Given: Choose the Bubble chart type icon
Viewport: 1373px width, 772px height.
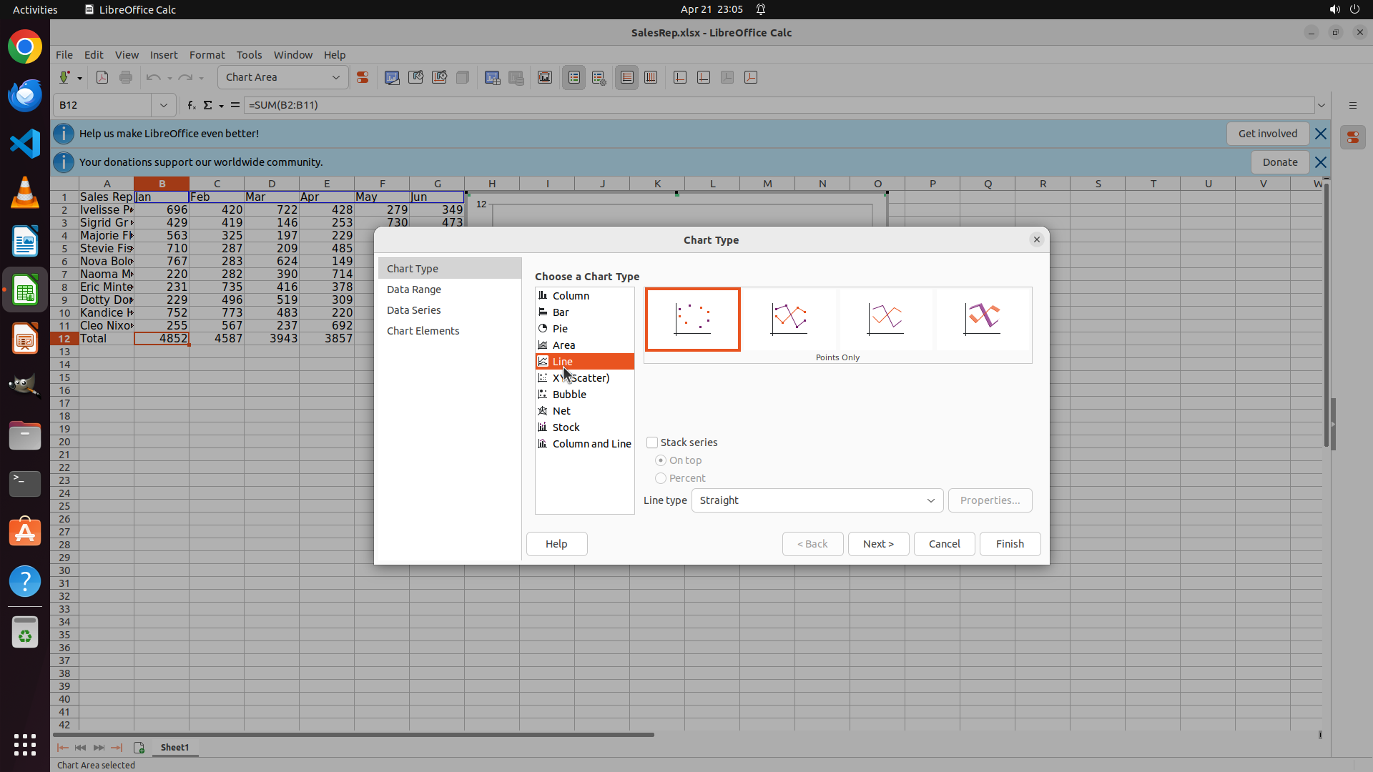Looking at the screenshot, I should (x=543, y=395).
